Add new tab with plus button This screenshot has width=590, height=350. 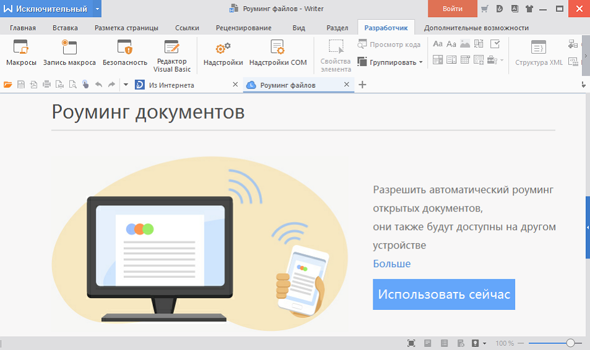(362, 85)
